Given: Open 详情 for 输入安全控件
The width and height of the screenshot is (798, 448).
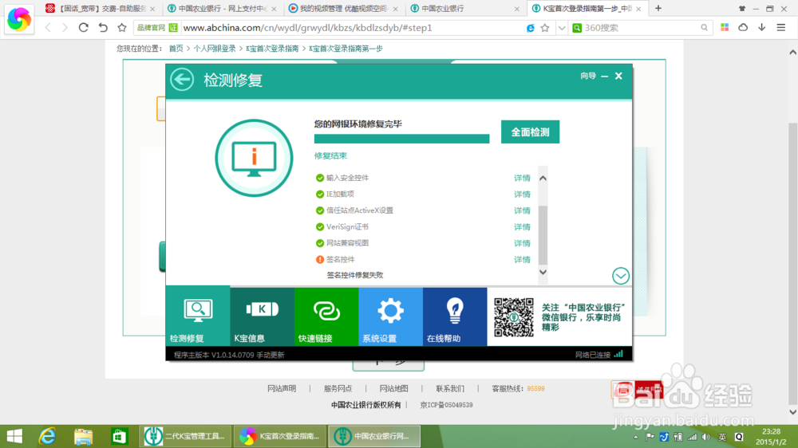Looking at the screenshot, I should [522, 178].
